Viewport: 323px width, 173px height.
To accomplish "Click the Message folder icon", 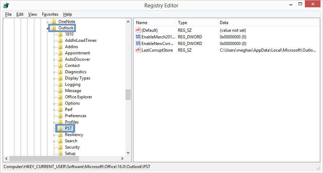I will pyautogui.click(x=60, y=91).
